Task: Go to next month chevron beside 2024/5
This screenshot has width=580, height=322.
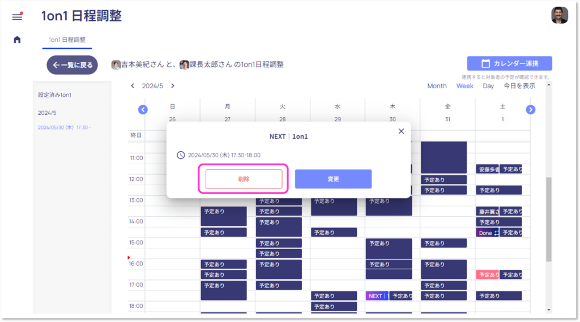Action: (x=173, y=86)
